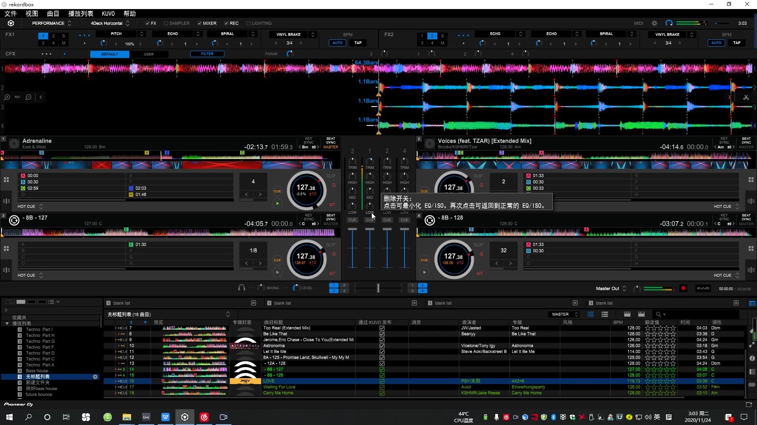Click the Tag list icon
757x425 pixels.
[10, 302]
